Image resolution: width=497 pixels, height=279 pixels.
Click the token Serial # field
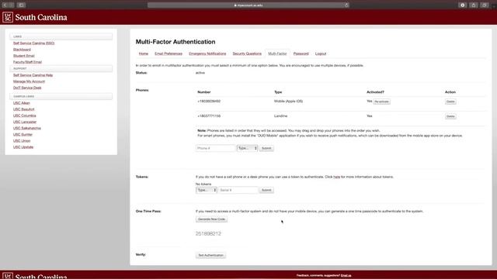tap(238, 190)
